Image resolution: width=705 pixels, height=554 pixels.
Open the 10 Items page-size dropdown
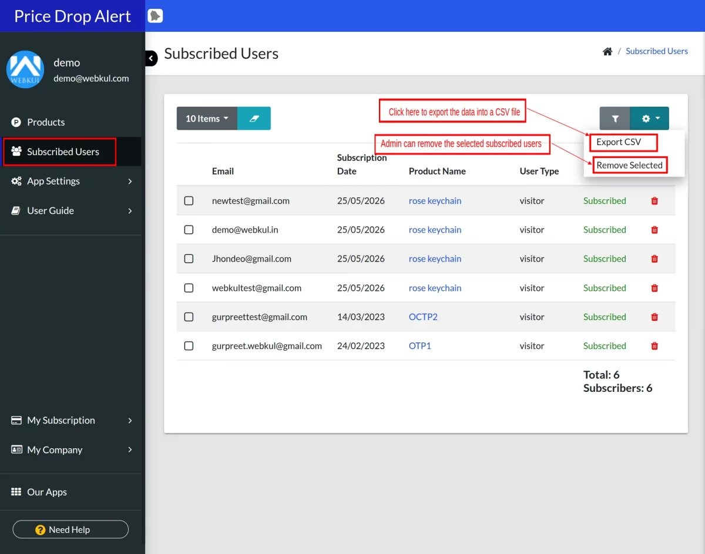coord(207,119)
